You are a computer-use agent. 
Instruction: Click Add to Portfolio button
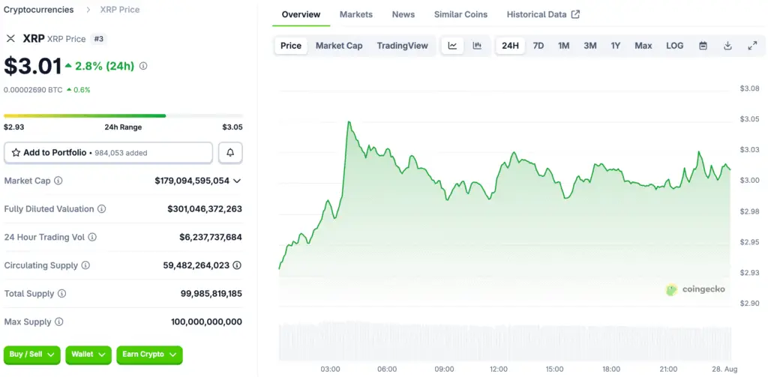[x=108, y=153]
